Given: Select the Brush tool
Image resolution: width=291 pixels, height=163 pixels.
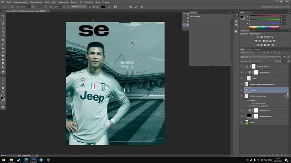Looking at the screenshot, I should click(x=3, y=44).
